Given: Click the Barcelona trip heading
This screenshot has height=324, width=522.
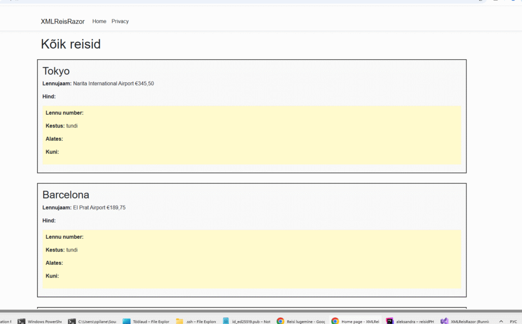Looking at the screenshot, I should [x=66, y=195].
